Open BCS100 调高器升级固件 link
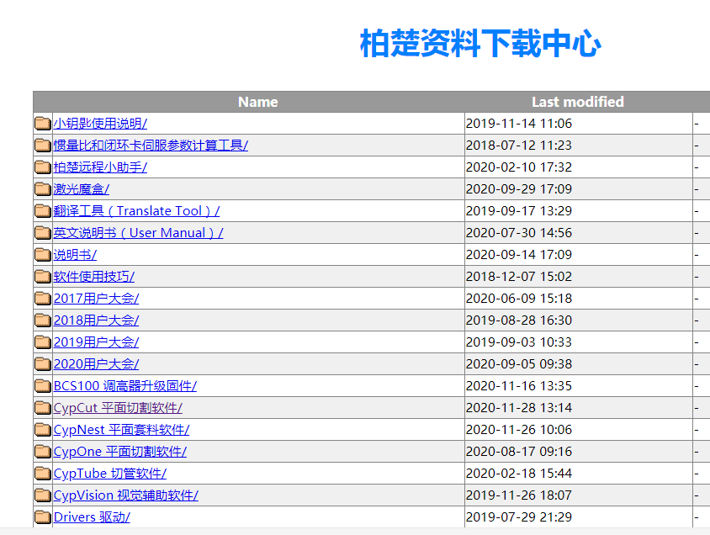 click(125, 386)
